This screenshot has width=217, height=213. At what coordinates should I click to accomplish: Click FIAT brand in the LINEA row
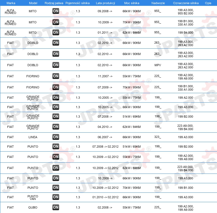tap(11, 137)
